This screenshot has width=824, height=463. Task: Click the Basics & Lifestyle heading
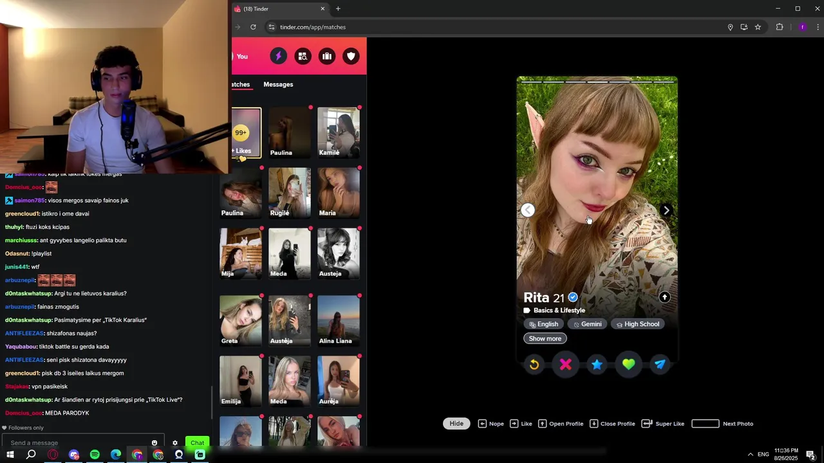[x=559, y=311]
